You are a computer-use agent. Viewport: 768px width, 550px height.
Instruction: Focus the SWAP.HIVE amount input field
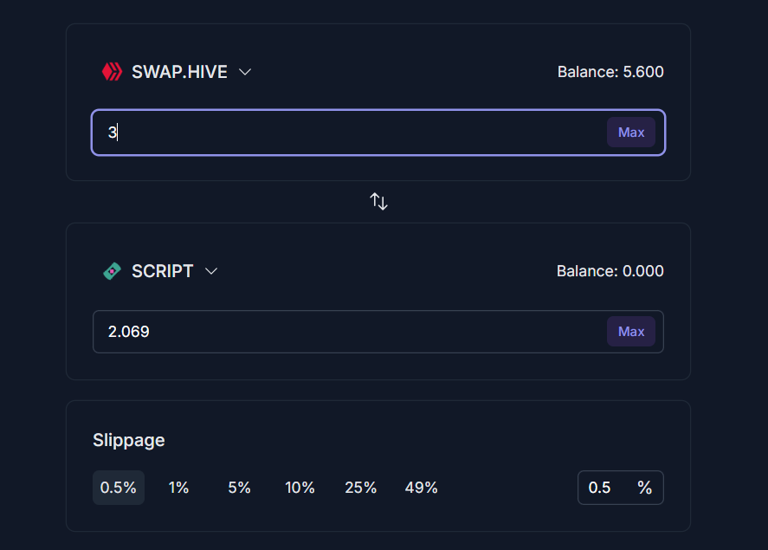[x=346, y=133]
